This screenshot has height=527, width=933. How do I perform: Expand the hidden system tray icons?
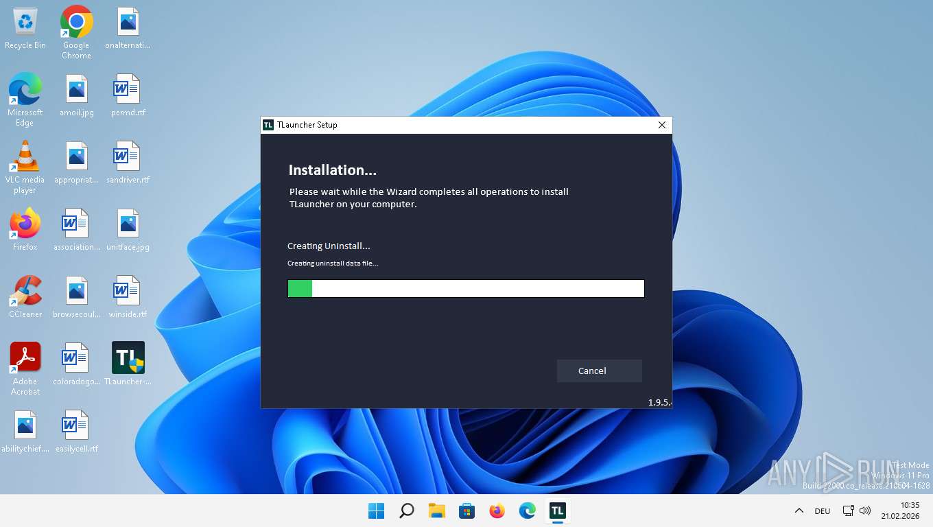point(799,511)
